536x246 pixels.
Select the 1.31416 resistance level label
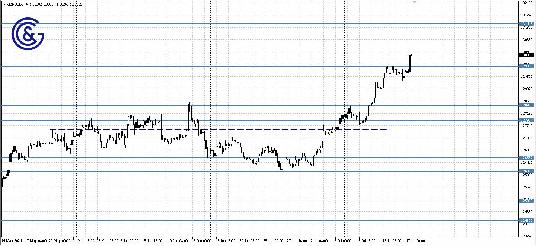526,23
